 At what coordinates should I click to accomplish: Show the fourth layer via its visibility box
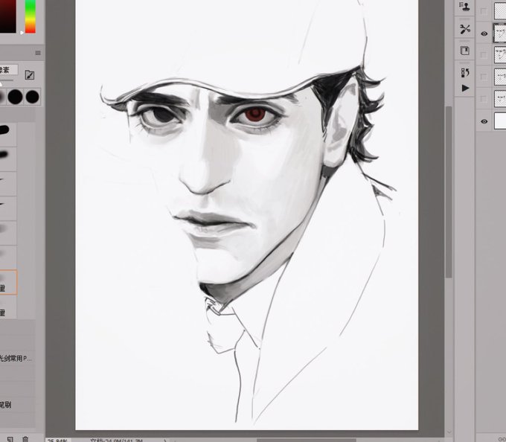[484, 77]
